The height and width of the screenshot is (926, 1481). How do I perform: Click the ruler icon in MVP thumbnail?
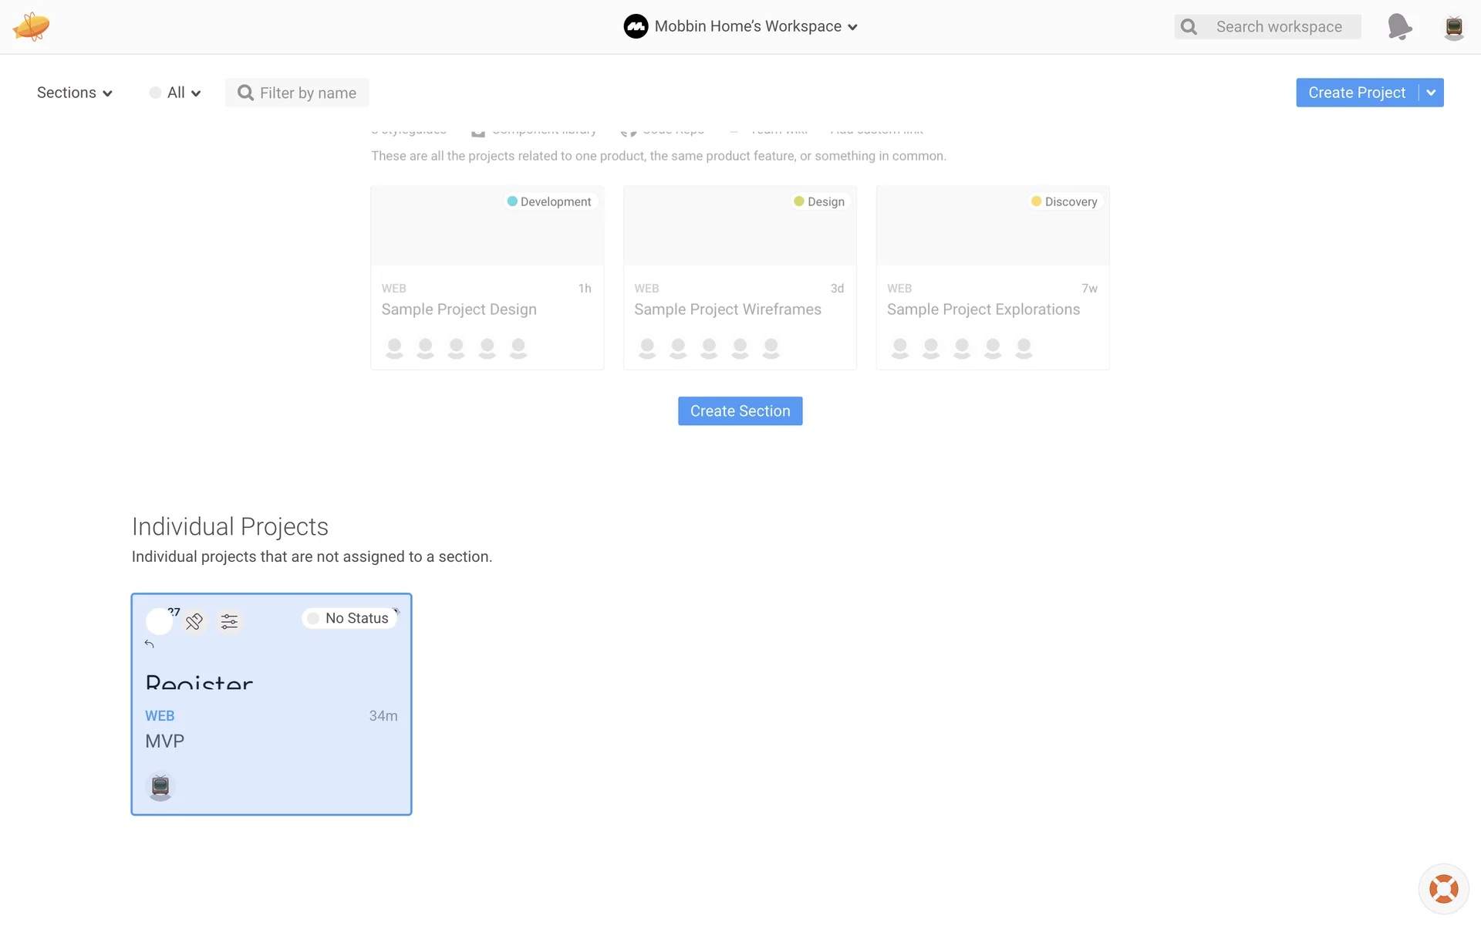194,621
